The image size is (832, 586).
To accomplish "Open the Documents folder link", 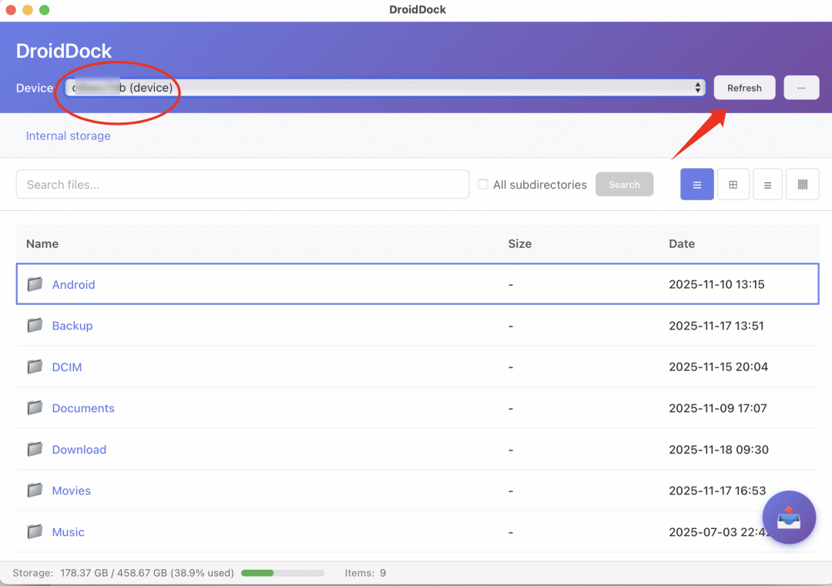I will [83, 408].
